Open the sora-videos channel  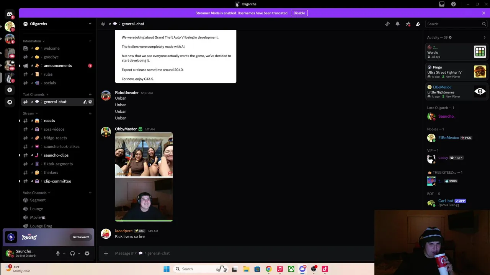[x=57, y=129]
